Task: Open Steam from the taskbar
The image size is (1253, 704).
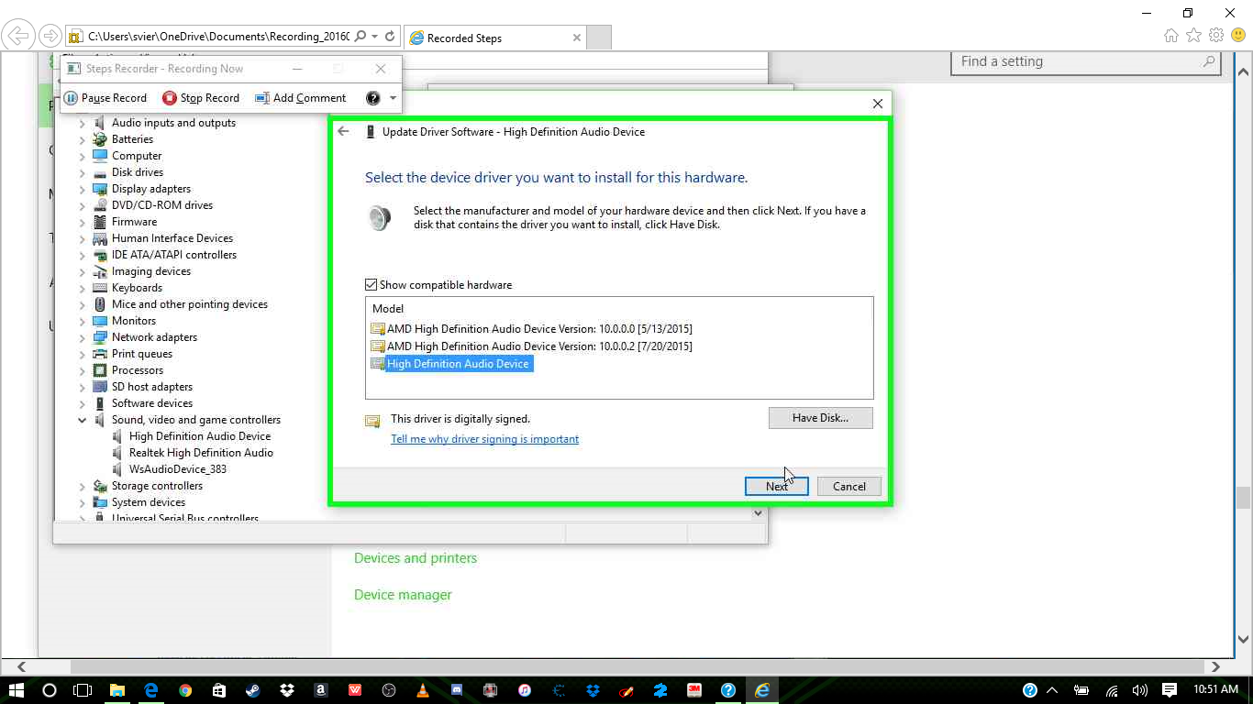Action: coord(252,690)
